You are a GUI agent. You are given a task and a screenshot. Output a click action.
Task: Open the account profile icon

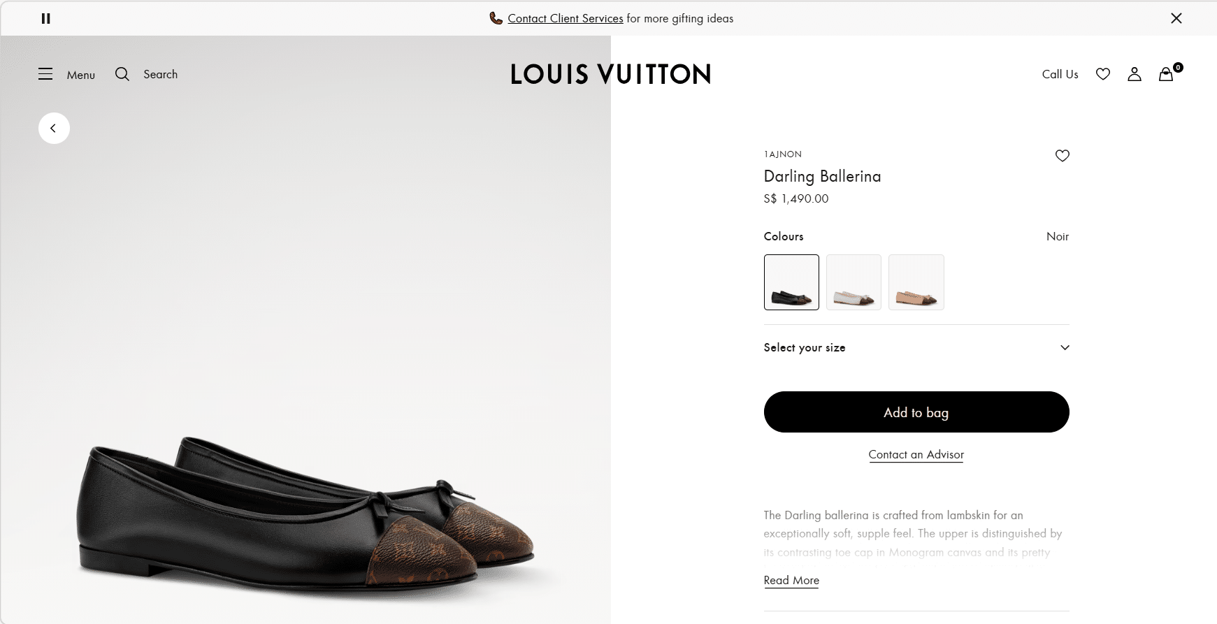click(x=1135, y=74)
